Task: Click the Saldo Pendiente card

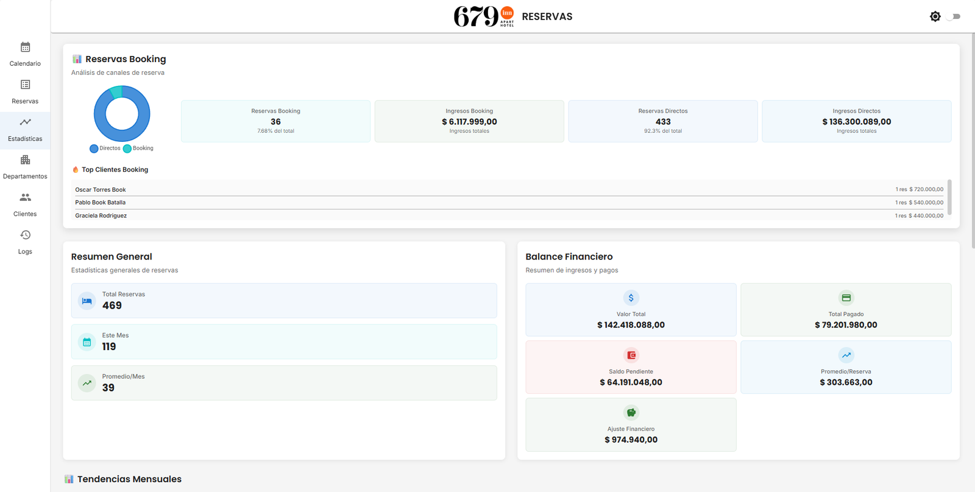Action: pos(631,367)
